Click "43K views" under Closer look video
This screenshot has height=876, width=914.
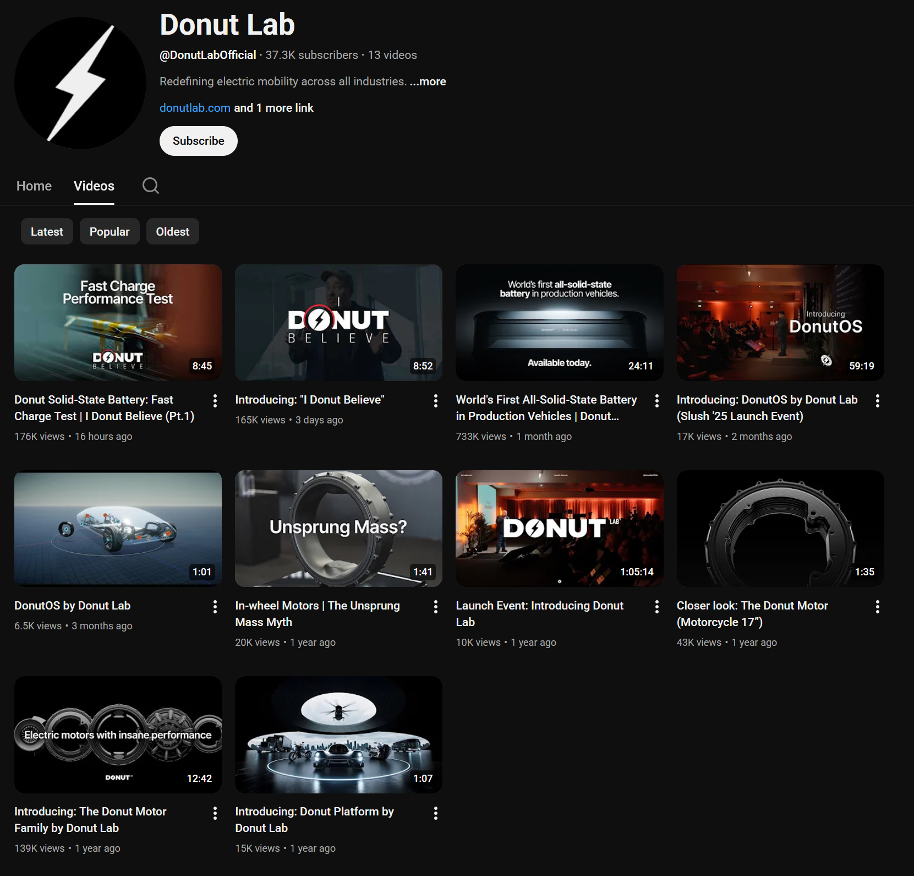pyautogui.click(x=699, y=643)
